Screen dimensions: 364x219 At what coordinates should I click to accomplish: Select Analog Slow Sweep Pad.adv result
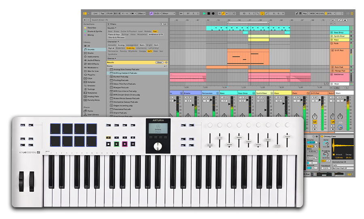[138, 69]
